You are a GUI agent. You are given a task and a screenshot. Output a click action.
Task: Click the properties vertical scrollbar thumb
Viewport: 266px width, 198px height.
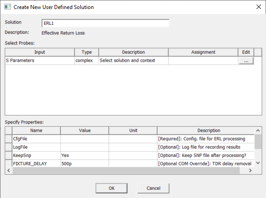pos(258,142)
